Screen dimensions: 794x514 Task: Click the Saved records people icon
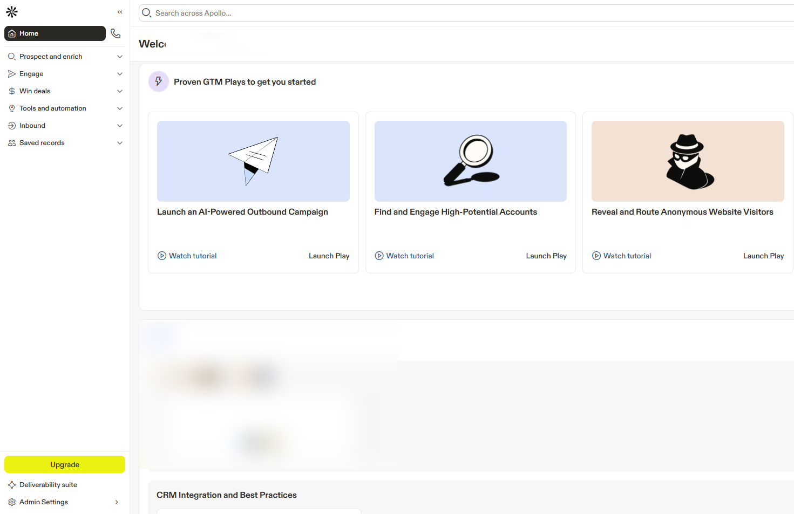[12, 143]
